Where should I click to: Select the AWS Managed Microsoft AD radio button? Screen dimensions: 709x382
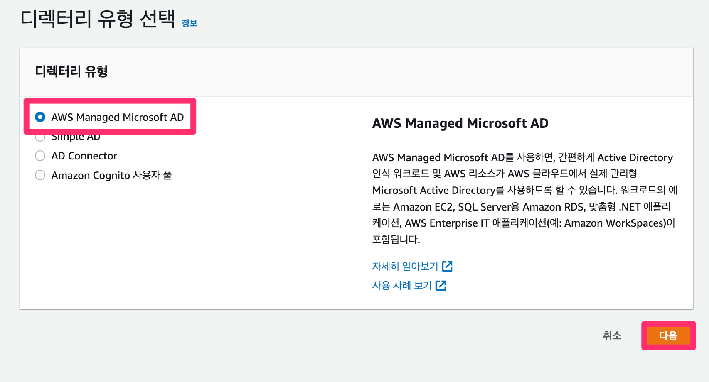pyautogui.click(x=40, y=117)
